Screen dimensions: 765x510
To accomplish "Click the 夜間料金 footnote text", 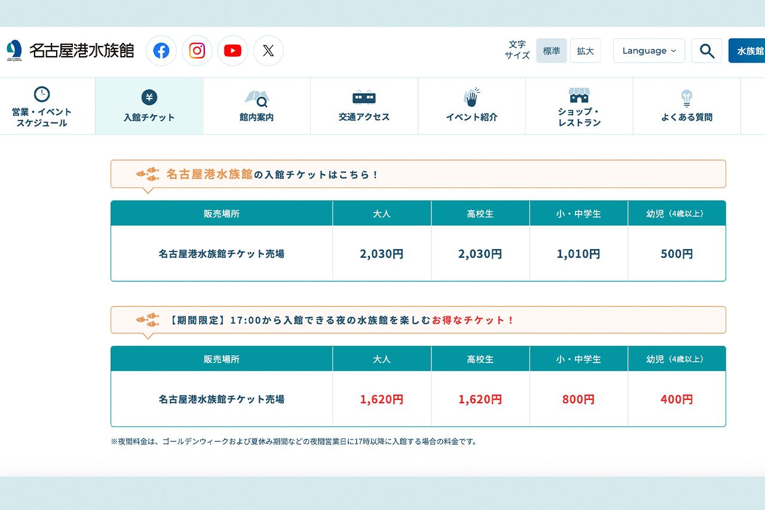I will click(293, 442).
